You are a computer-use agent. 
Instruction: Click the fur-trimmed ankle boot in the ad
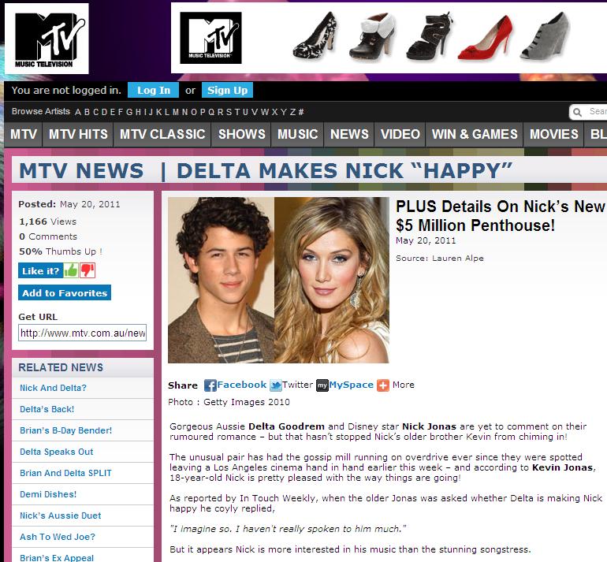372,37
